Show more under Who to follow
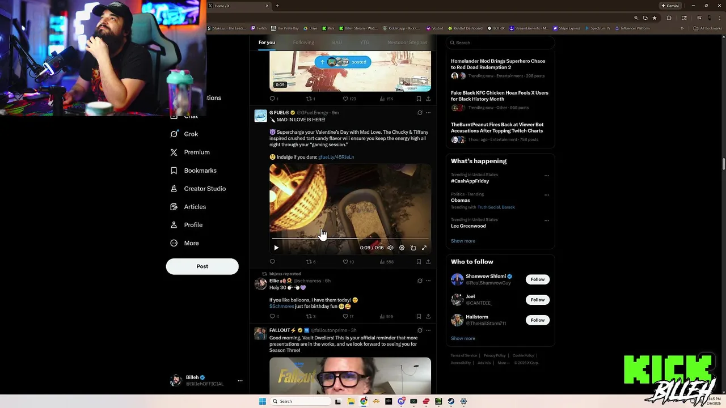The width and height of the screenshot is (726, 408). [463, 338]
